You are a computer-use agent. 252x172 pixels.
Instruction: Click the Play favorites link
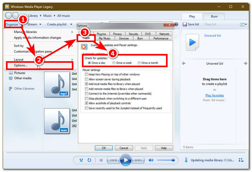(x=215, y=95)
